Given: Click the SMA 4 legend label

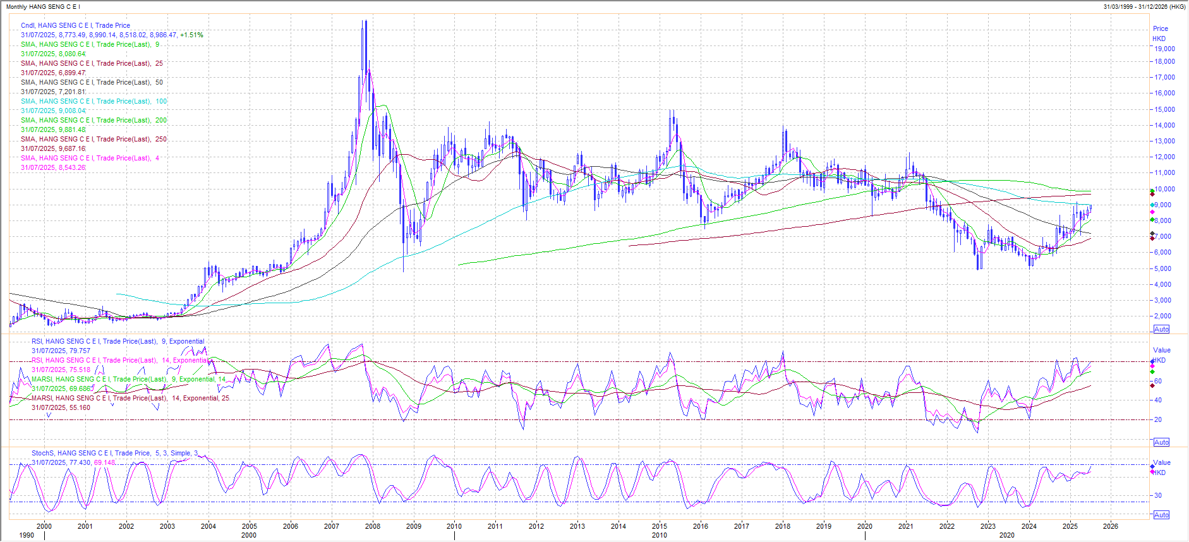Looking at the screenshot, I should [90, 159].
